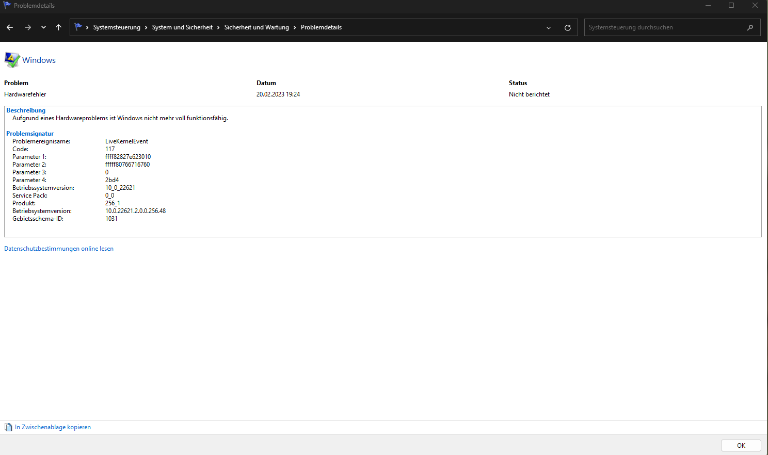Expand the chevron after Systemsteuerung
This screenshot has height=455, width=768.
pyautogui.click(x=146, y=27)
